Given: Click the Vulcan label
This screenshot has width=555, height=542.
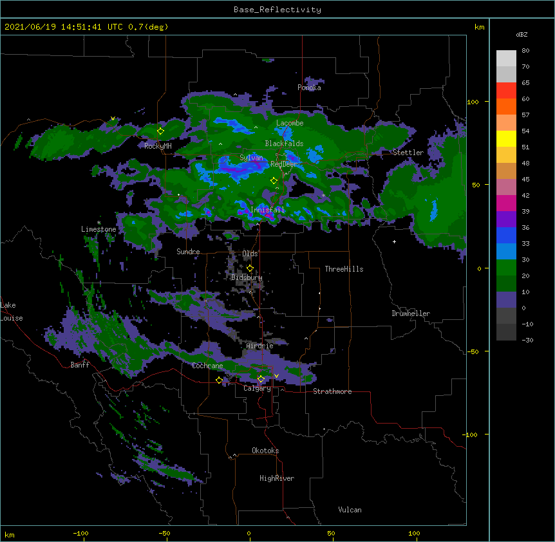Looking at the screenshot, I should (x=350, y=510).
